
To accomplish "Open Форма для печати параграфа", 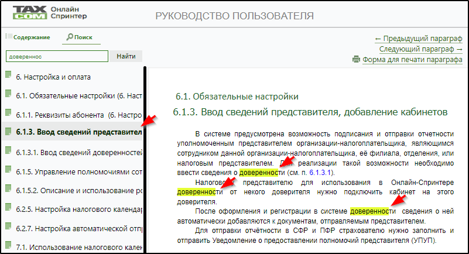I will tap(412, 60).
